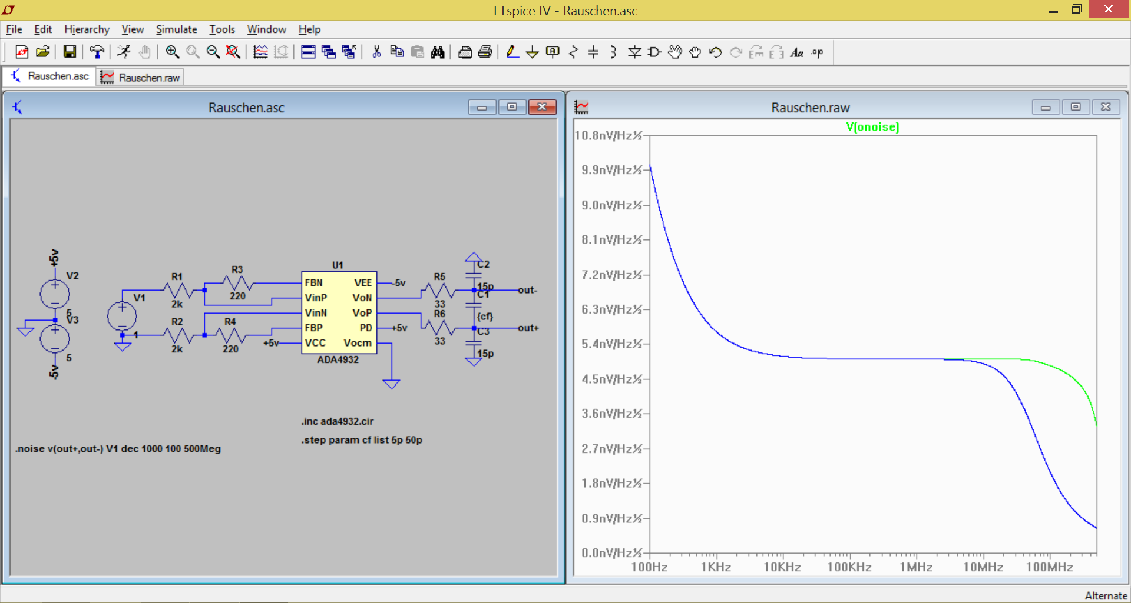The height and width of the screenshot is (603, 1131).
Task: Click the Redo arrow
Action: click(x=736, y=52)
